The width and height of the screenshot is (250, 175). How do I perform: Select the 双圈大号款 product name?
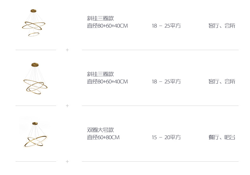[100, 130]
